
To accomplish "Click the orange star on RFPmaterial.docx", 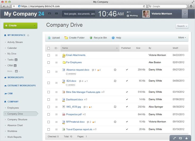I will (x=93, y=122).
